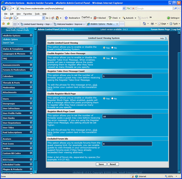
Task: Click the Refresh button beside the address bar
Action: pos(129,8)
